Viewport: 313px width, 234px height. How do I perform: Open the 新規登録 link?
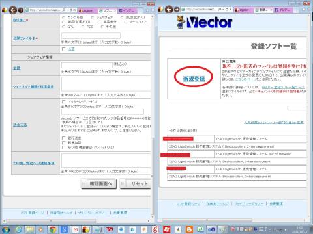point(194,79)
